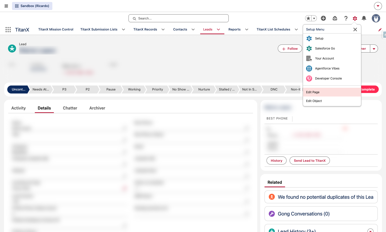The image size is (386, 232).
Task: Select Edit Page in Setup Menu
Action: 332,92
